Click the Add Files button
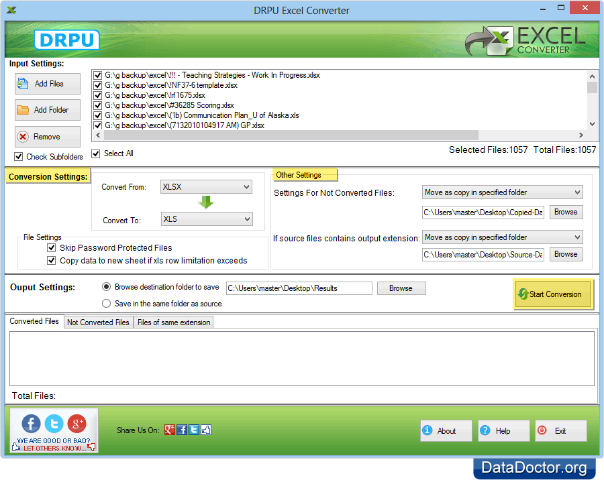The image size is (604, 480). tap(48, 84)
